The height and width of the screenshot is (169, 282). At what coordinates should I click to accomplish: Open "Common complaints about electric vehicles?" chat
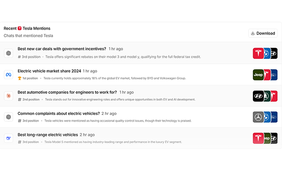click(x=59, y=113)
